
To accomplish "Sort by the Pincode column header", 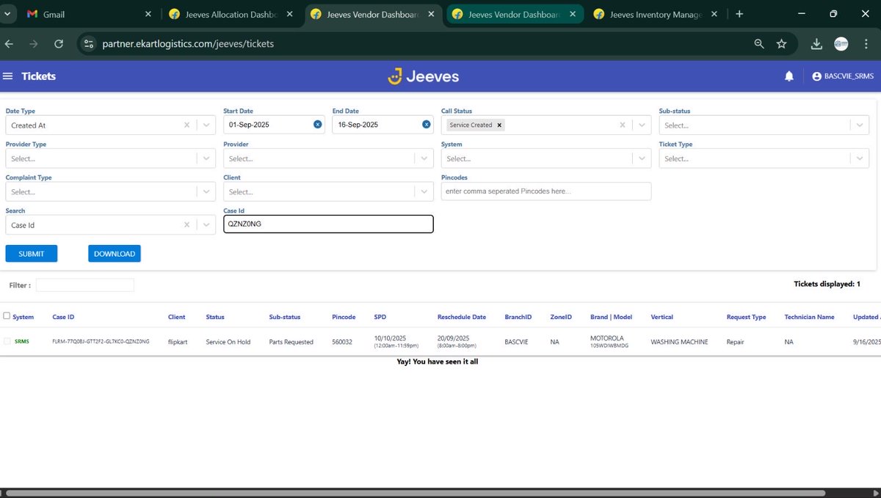I will pos(344,317).
